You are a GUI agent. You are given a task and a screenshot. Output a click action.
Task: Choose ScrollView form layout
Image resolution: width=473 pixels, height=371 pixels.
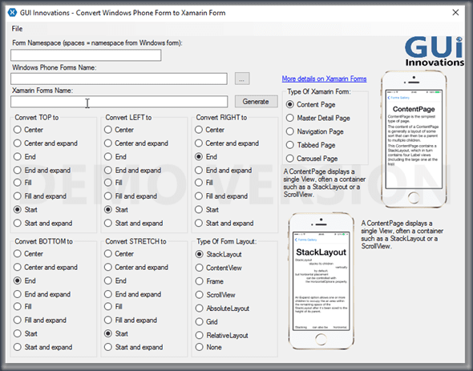216,295
